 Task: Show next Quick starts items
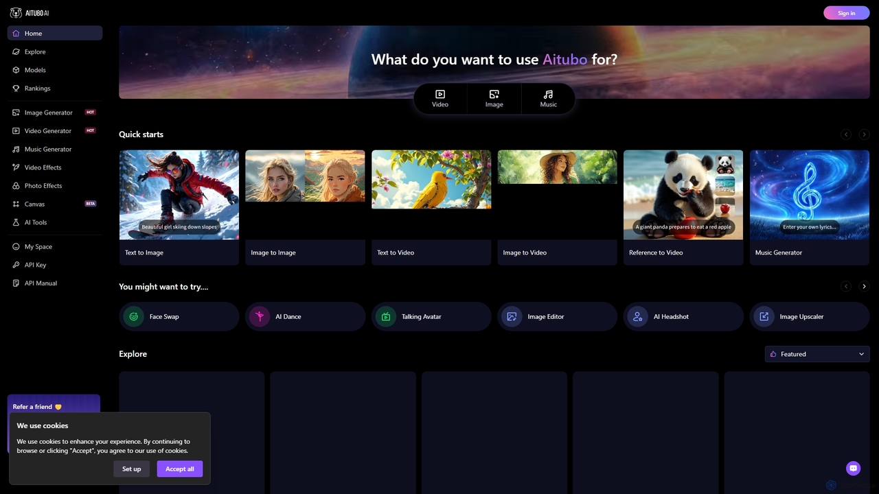tap(864, 134)
